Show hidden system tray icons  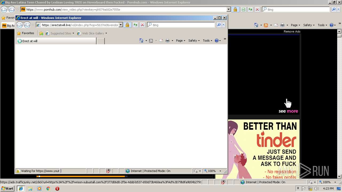[x=298, y=189]
